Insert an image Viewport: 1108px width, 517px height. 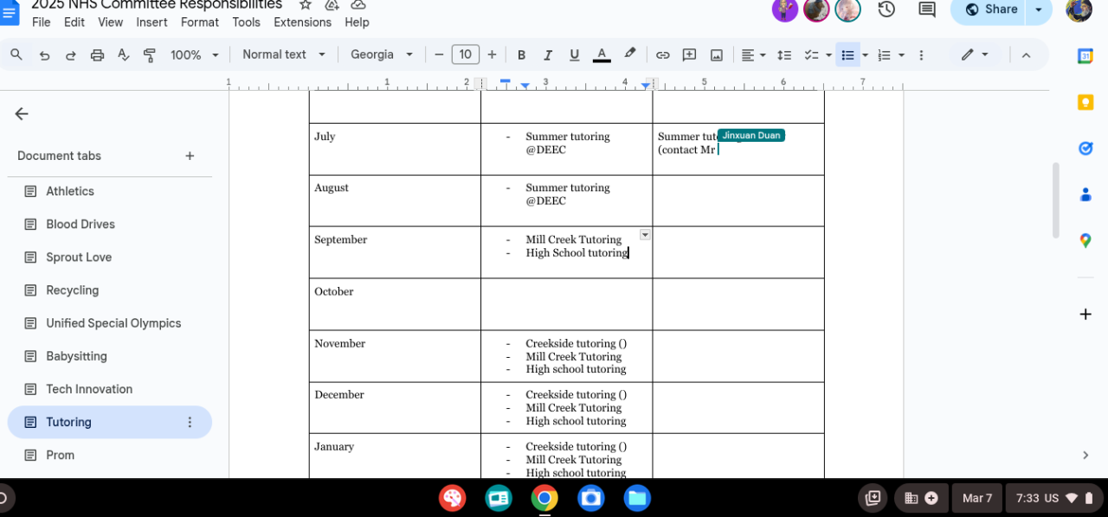pos(717,54)
